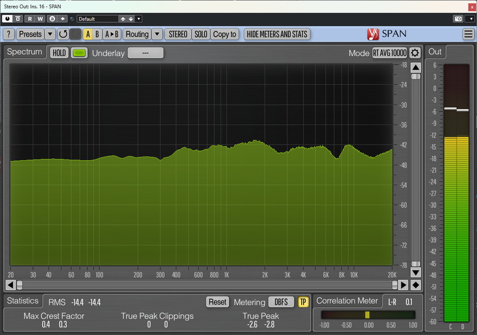Click the statistics Reset button
477x335 pixels.
point(218,302)
